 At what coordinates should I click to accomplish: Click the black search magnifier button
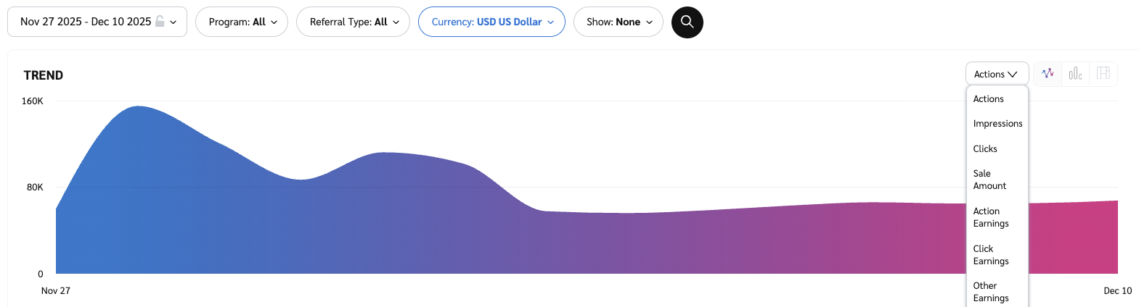687,22
